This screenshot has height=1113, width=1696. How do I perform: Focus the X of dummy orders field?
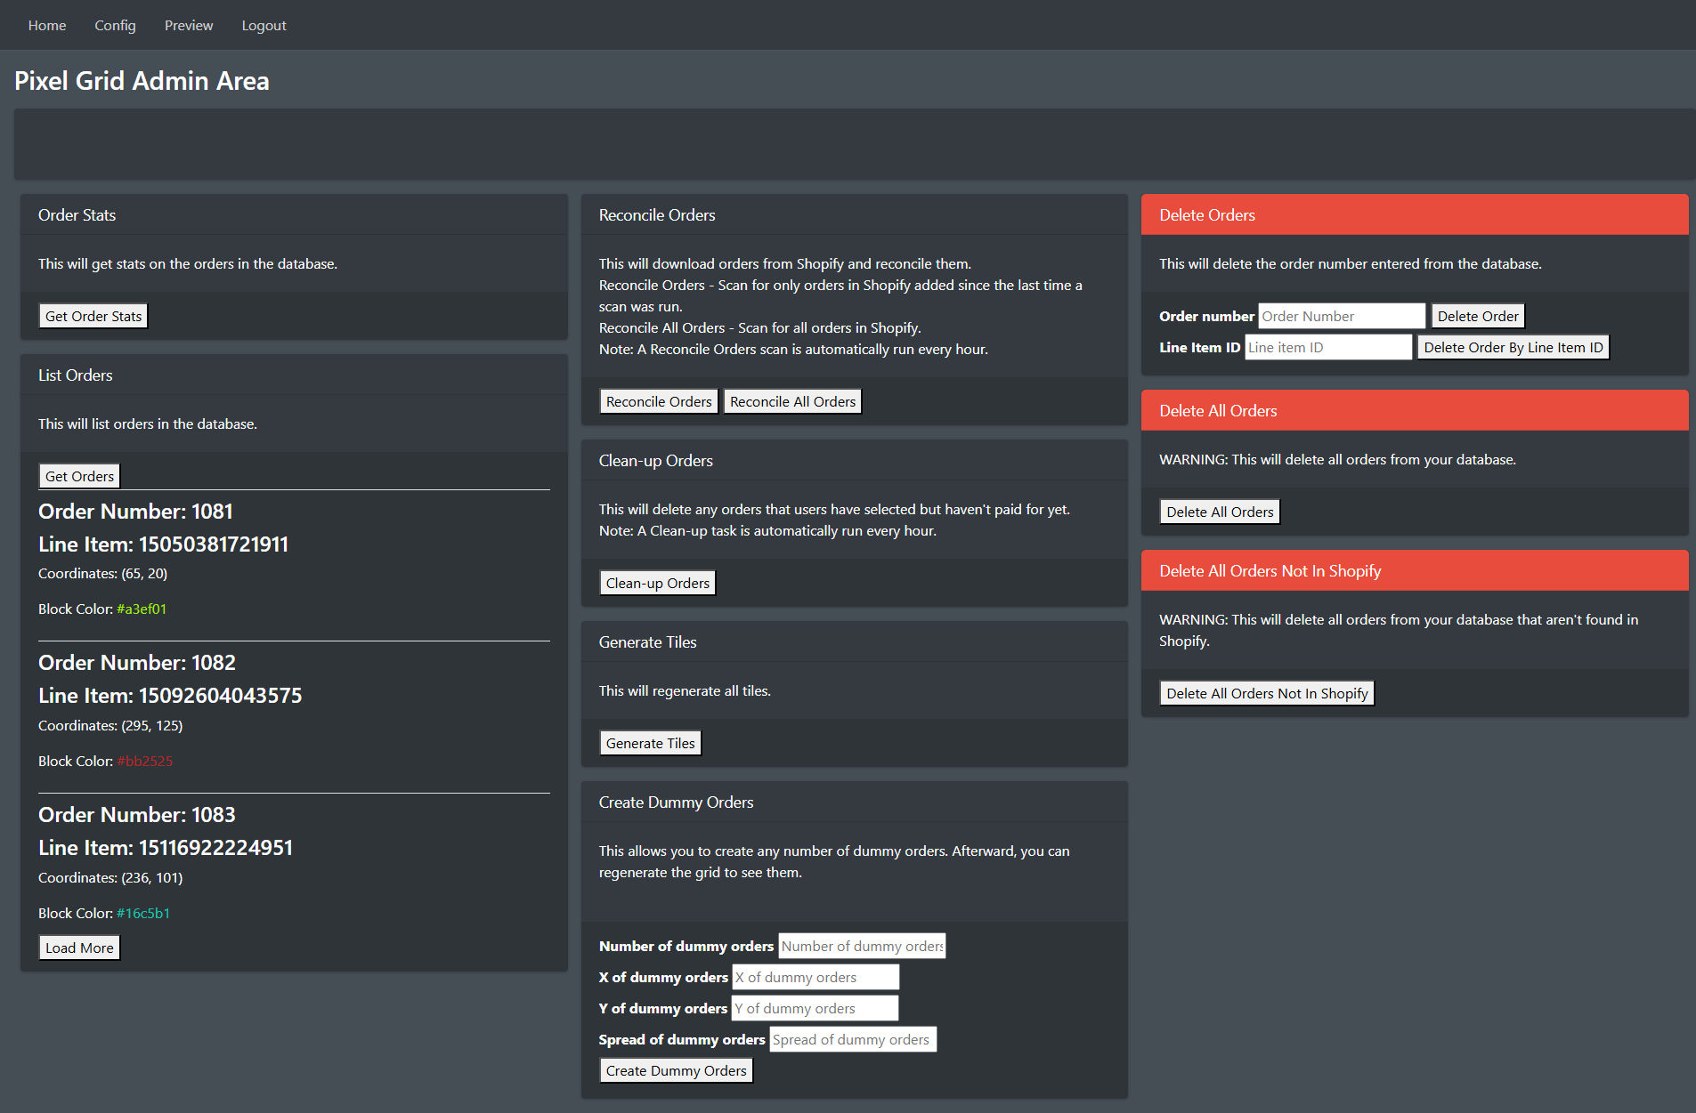click(816, 977)
